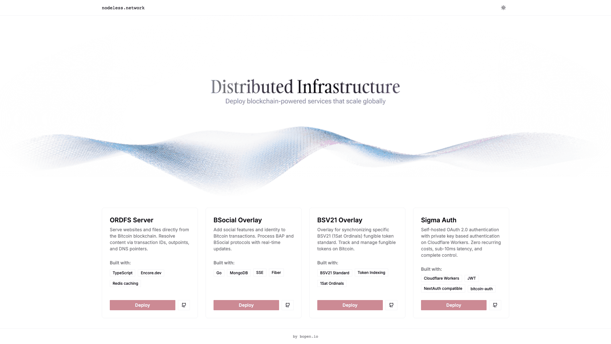Viewport: 611px width, 344px height.
Task: Select the TypeScript tag on ORDFS Server
Action: [123, 273]
